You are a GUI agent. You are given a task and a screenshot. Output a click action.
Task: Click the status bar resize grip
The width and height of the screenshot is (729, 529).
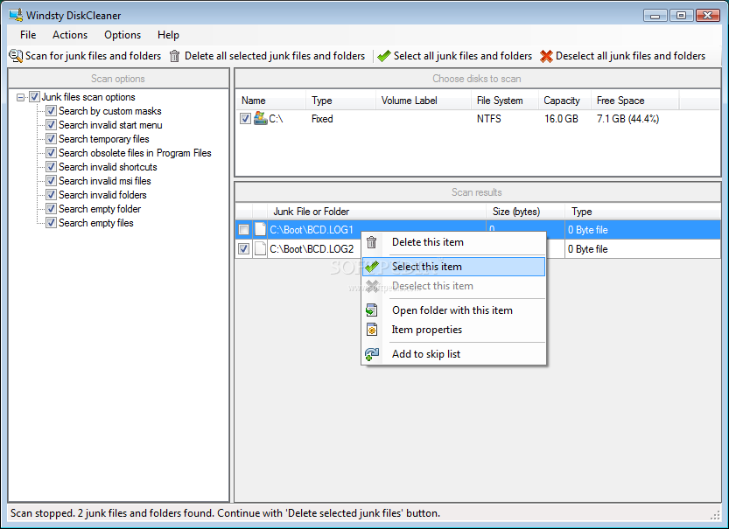(x=715, y=514)
